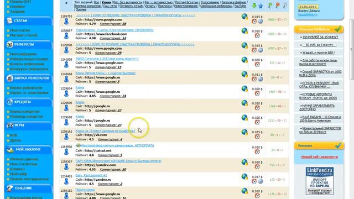Select 'Голосование' task type filter
This screenshot has height=199, width=354.
(210, 2)
